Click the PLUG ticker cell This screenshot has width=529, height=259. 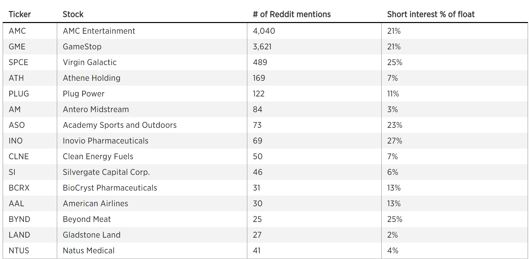19,94
